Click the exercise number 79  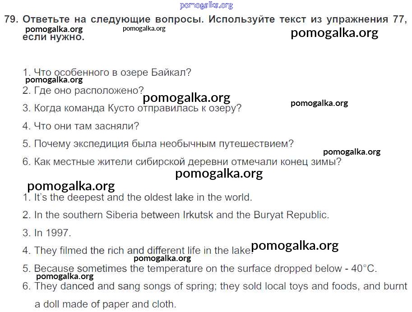pos(11,19)
